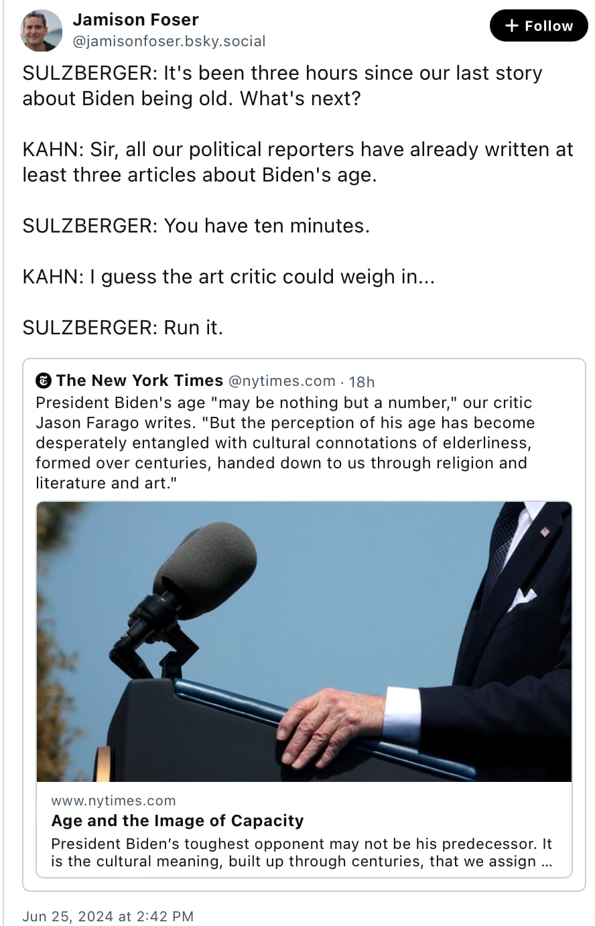Click the @nytimes.com handle

click(282, 381)
